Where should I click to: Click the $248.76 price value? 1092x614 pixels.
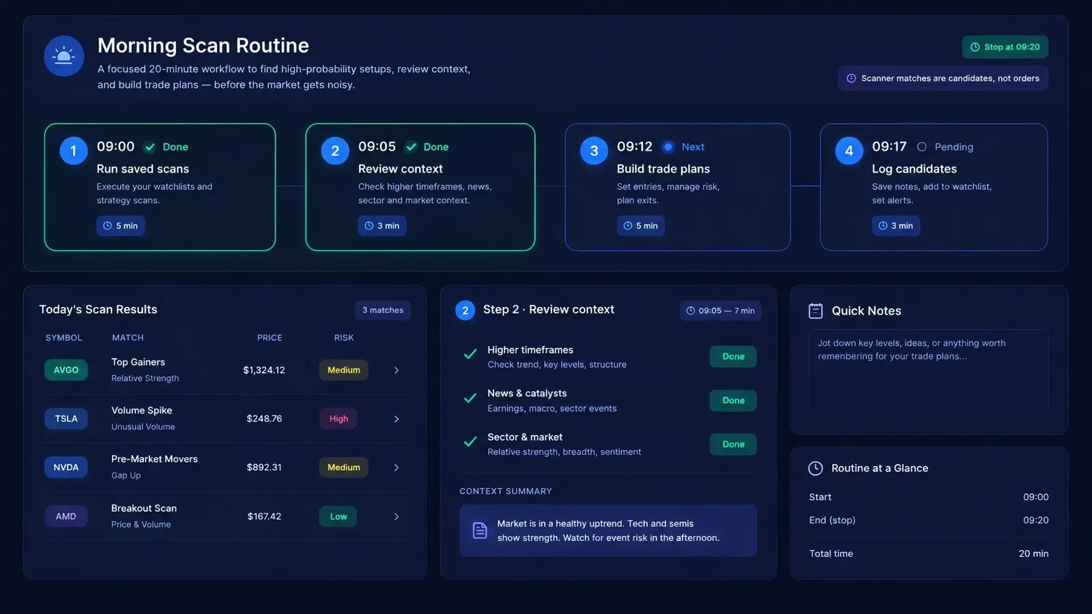click(x=264, y=419)
